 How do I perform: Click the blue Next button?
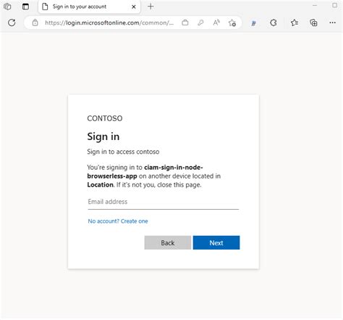(216, 242)
